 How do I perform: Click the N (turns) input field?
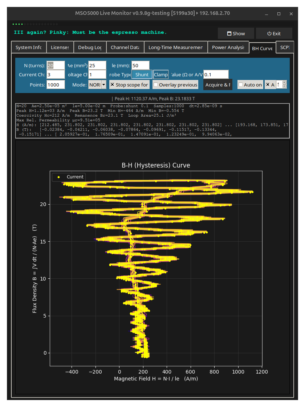[56, 65]
